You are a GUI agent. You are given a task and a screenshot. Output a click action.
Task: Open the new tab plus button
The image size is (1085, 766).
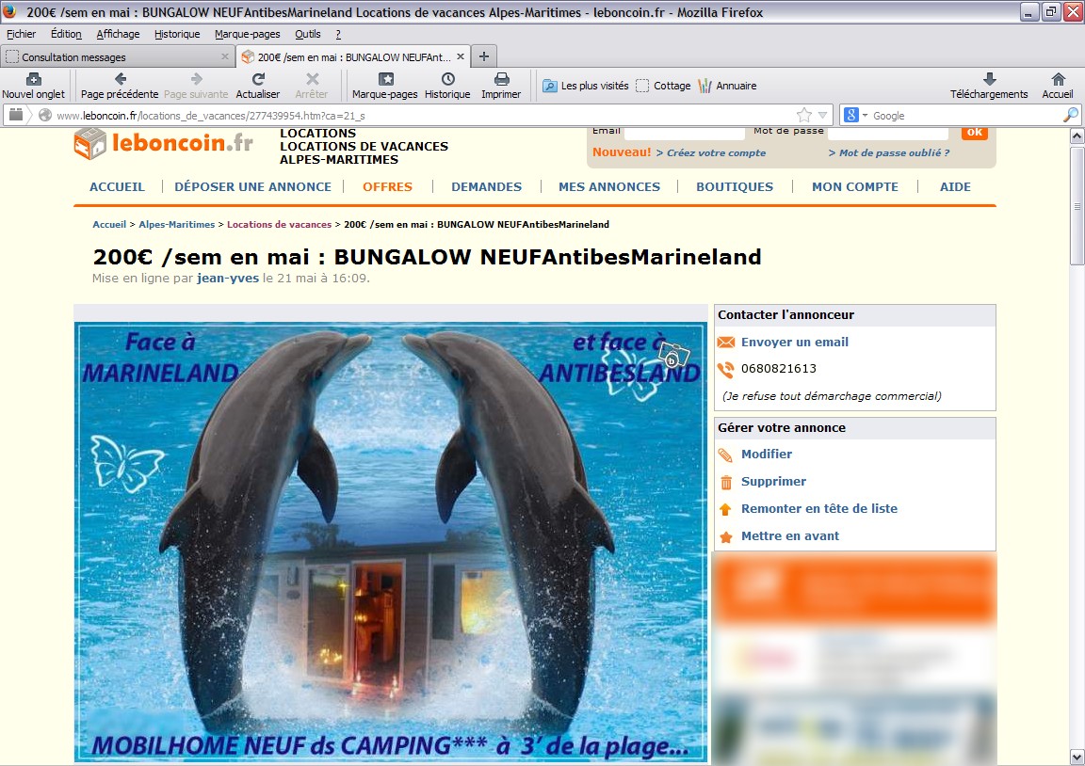pyautogui.click(x=484, y=56)
